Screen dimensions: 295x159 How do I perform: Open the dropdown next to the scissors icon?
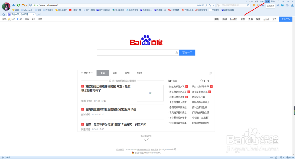coord(265,5)
